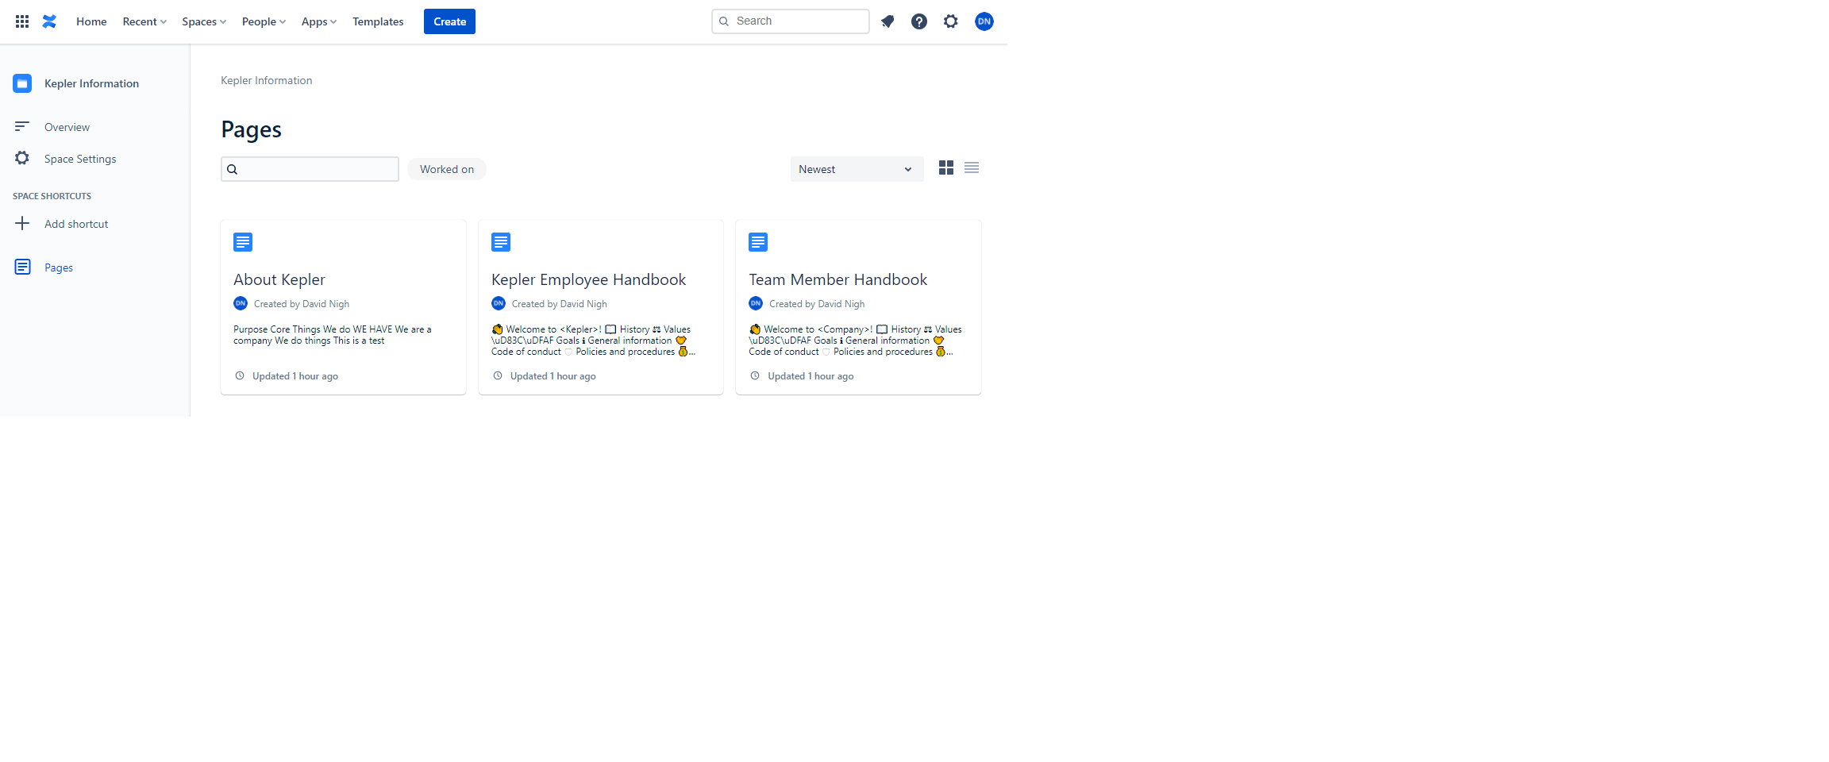Go to Home in top navigation
The height and width of the screenshot is (762, 1829).
point(91,21)
